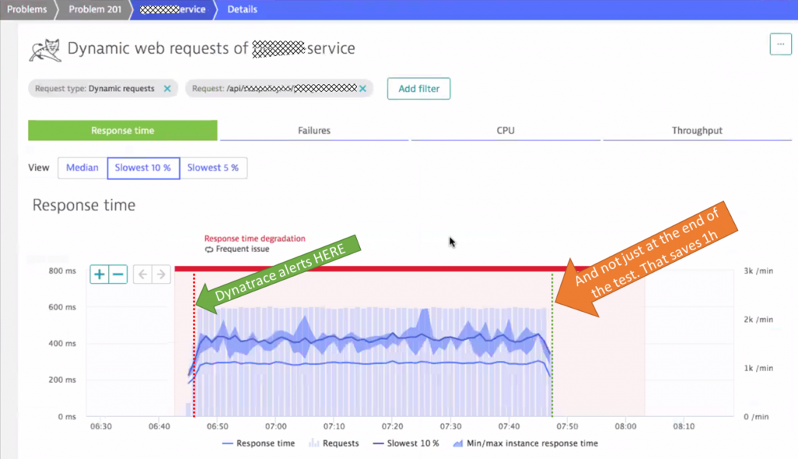This screenshot has width=798, height=459.
Task: Switch to the Throughput tab
Action: point(697,130)
